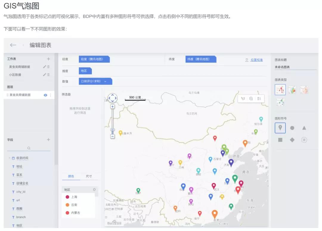Select the city_id field

click(x=21, y=192)
